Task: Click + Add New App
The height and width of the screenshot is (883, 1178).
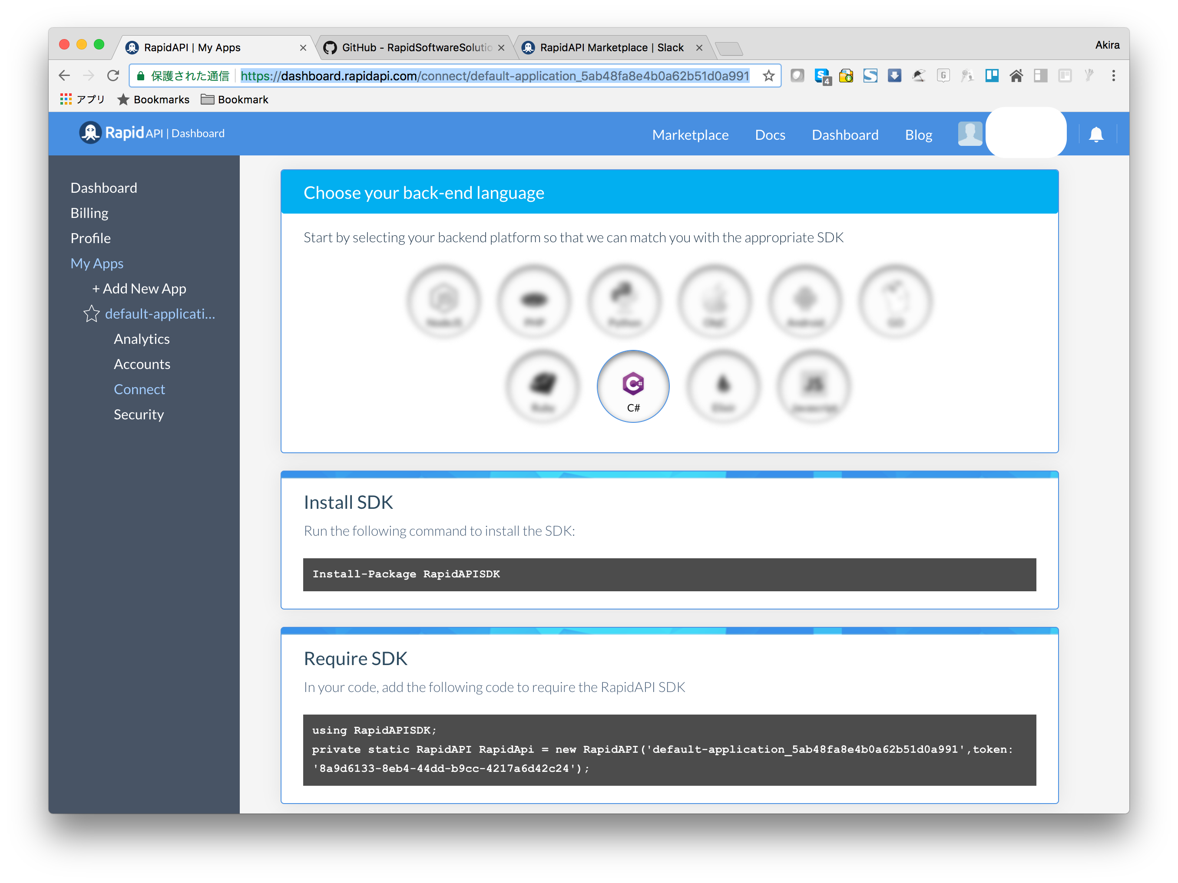Action: [x=139, y=289]
